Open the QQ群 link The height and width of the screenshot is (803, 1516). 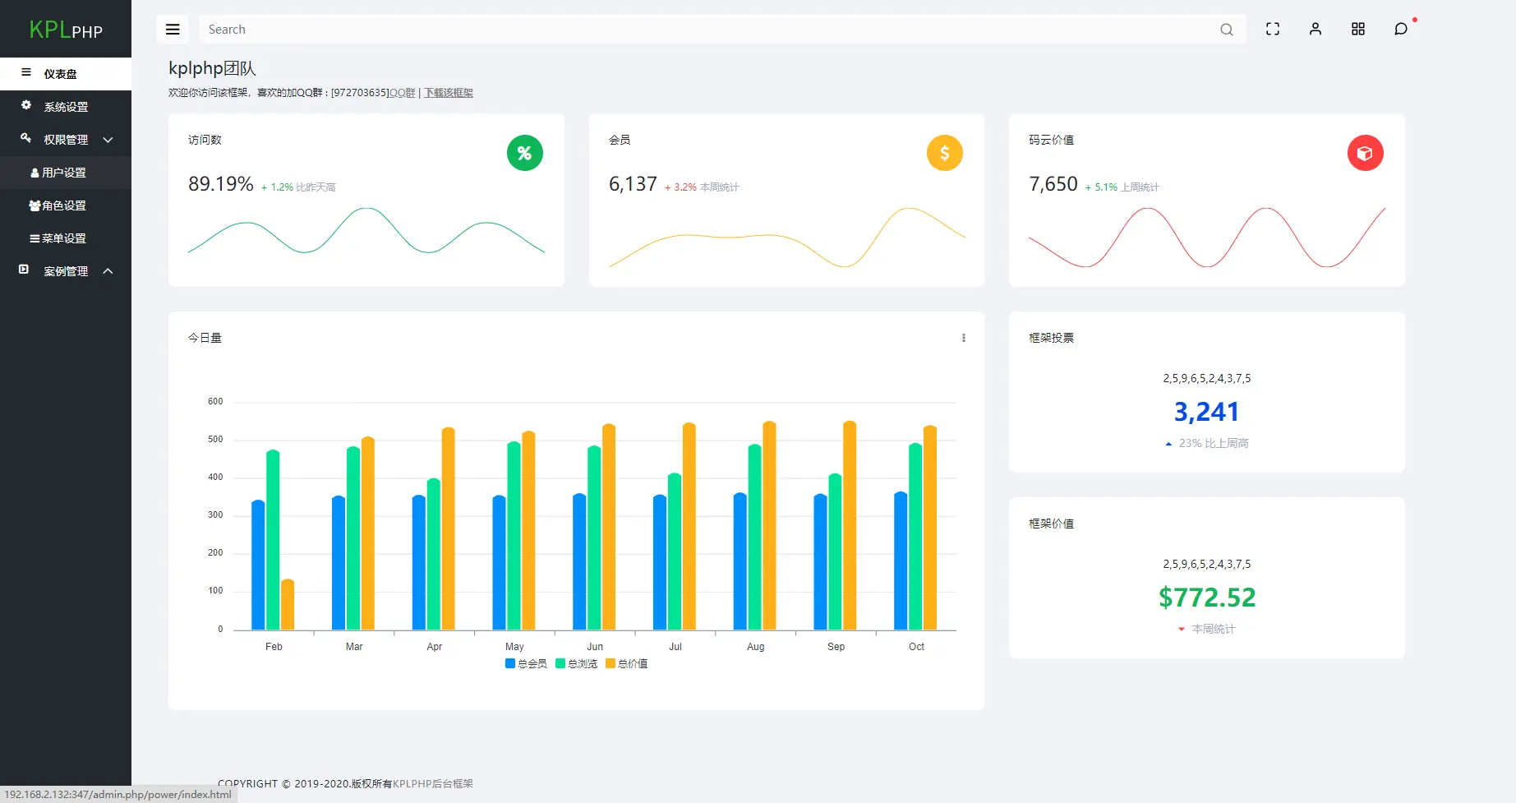click(x=402, y=93)
